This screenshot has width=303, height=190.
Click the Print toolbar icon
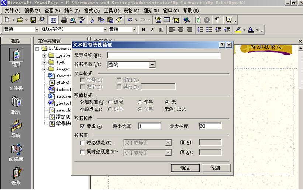64,20
